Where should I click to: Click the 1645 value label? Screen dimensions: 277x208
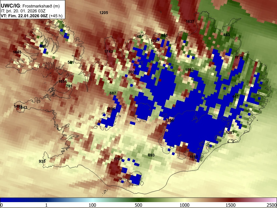tap(17, 52)
